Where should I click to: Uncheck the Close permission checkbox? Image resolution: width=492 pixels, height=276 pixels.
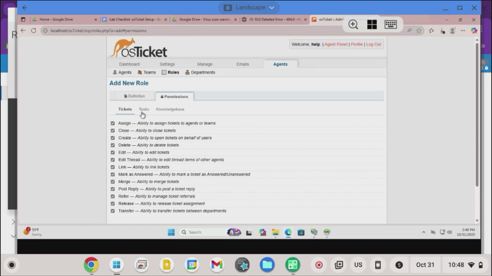point(113,131)
